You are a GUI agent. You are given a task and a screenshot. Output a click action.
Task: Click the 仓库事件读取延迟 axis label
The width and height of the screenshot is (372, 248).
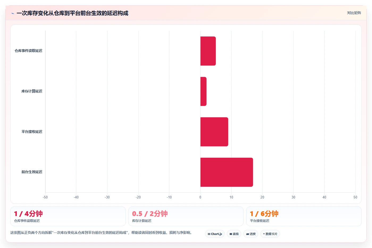tap(28, 51)
